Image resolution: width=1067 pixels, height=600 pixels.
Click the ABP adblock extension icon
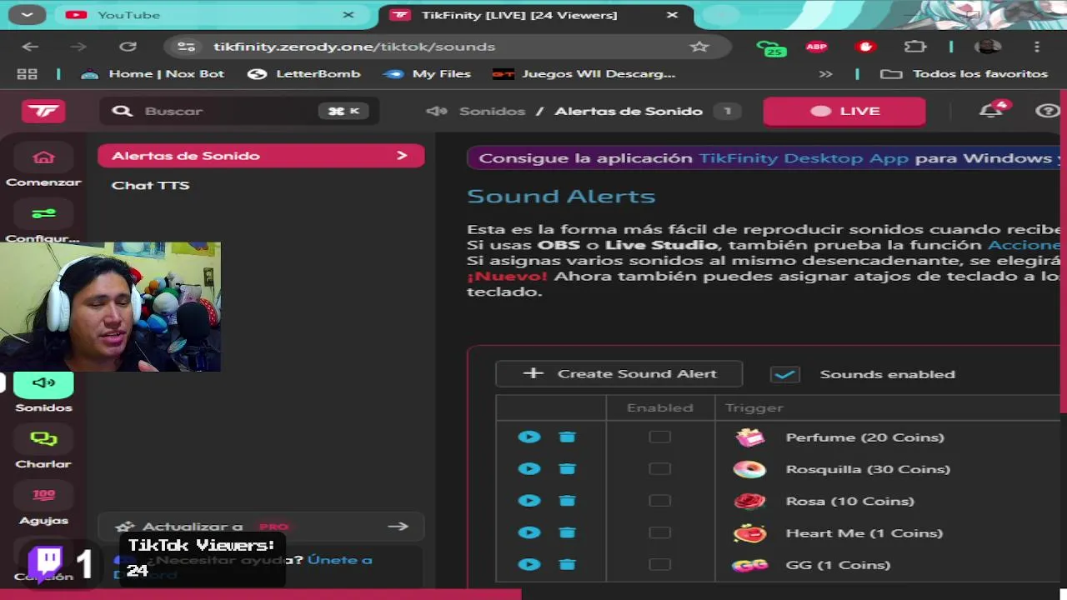816,47
